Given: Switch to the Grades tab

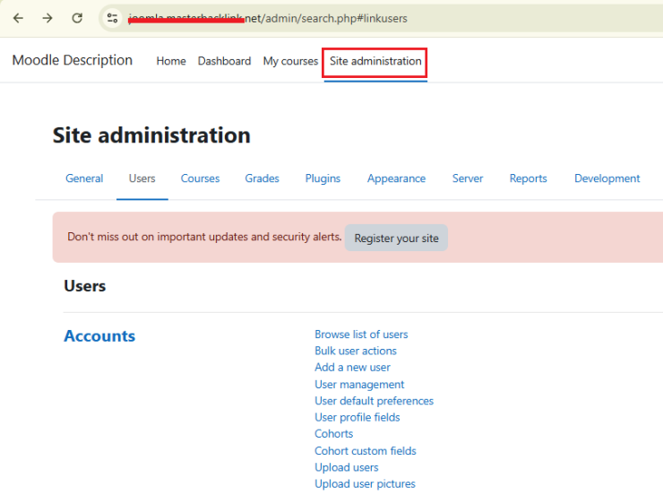Looking at the screenshot, I should [263, 178].
